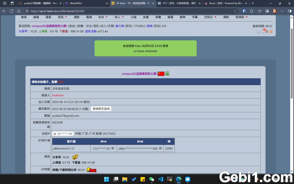
Task: Expand the 管理組 dropdown menu
Action: coord(241,17)
